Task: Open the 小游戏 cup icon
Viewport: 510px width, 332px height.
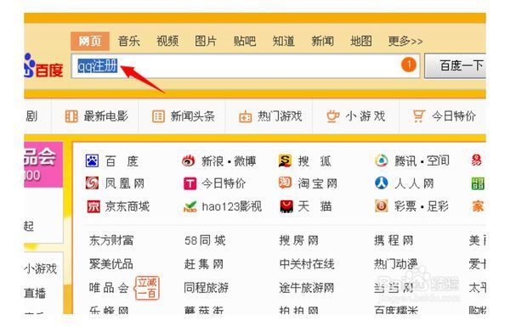Action: click(332, 116)
